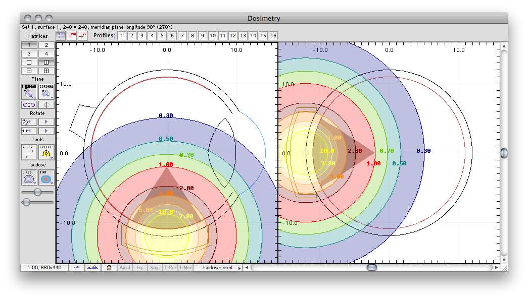Toggle dose profile 4

point(152,36)
